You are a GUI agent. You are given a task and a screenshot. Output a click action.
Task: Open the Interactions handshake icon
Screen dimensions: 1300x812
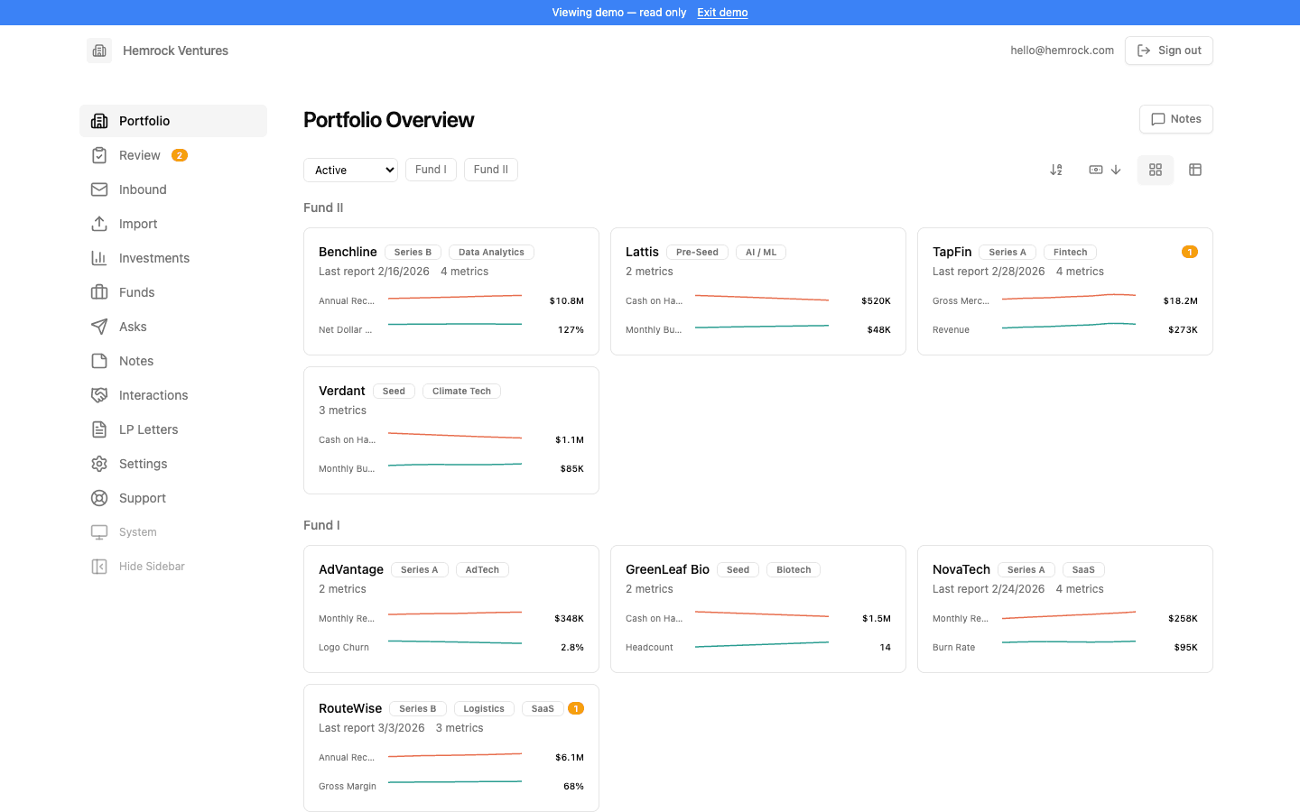(x=99, y=395)
